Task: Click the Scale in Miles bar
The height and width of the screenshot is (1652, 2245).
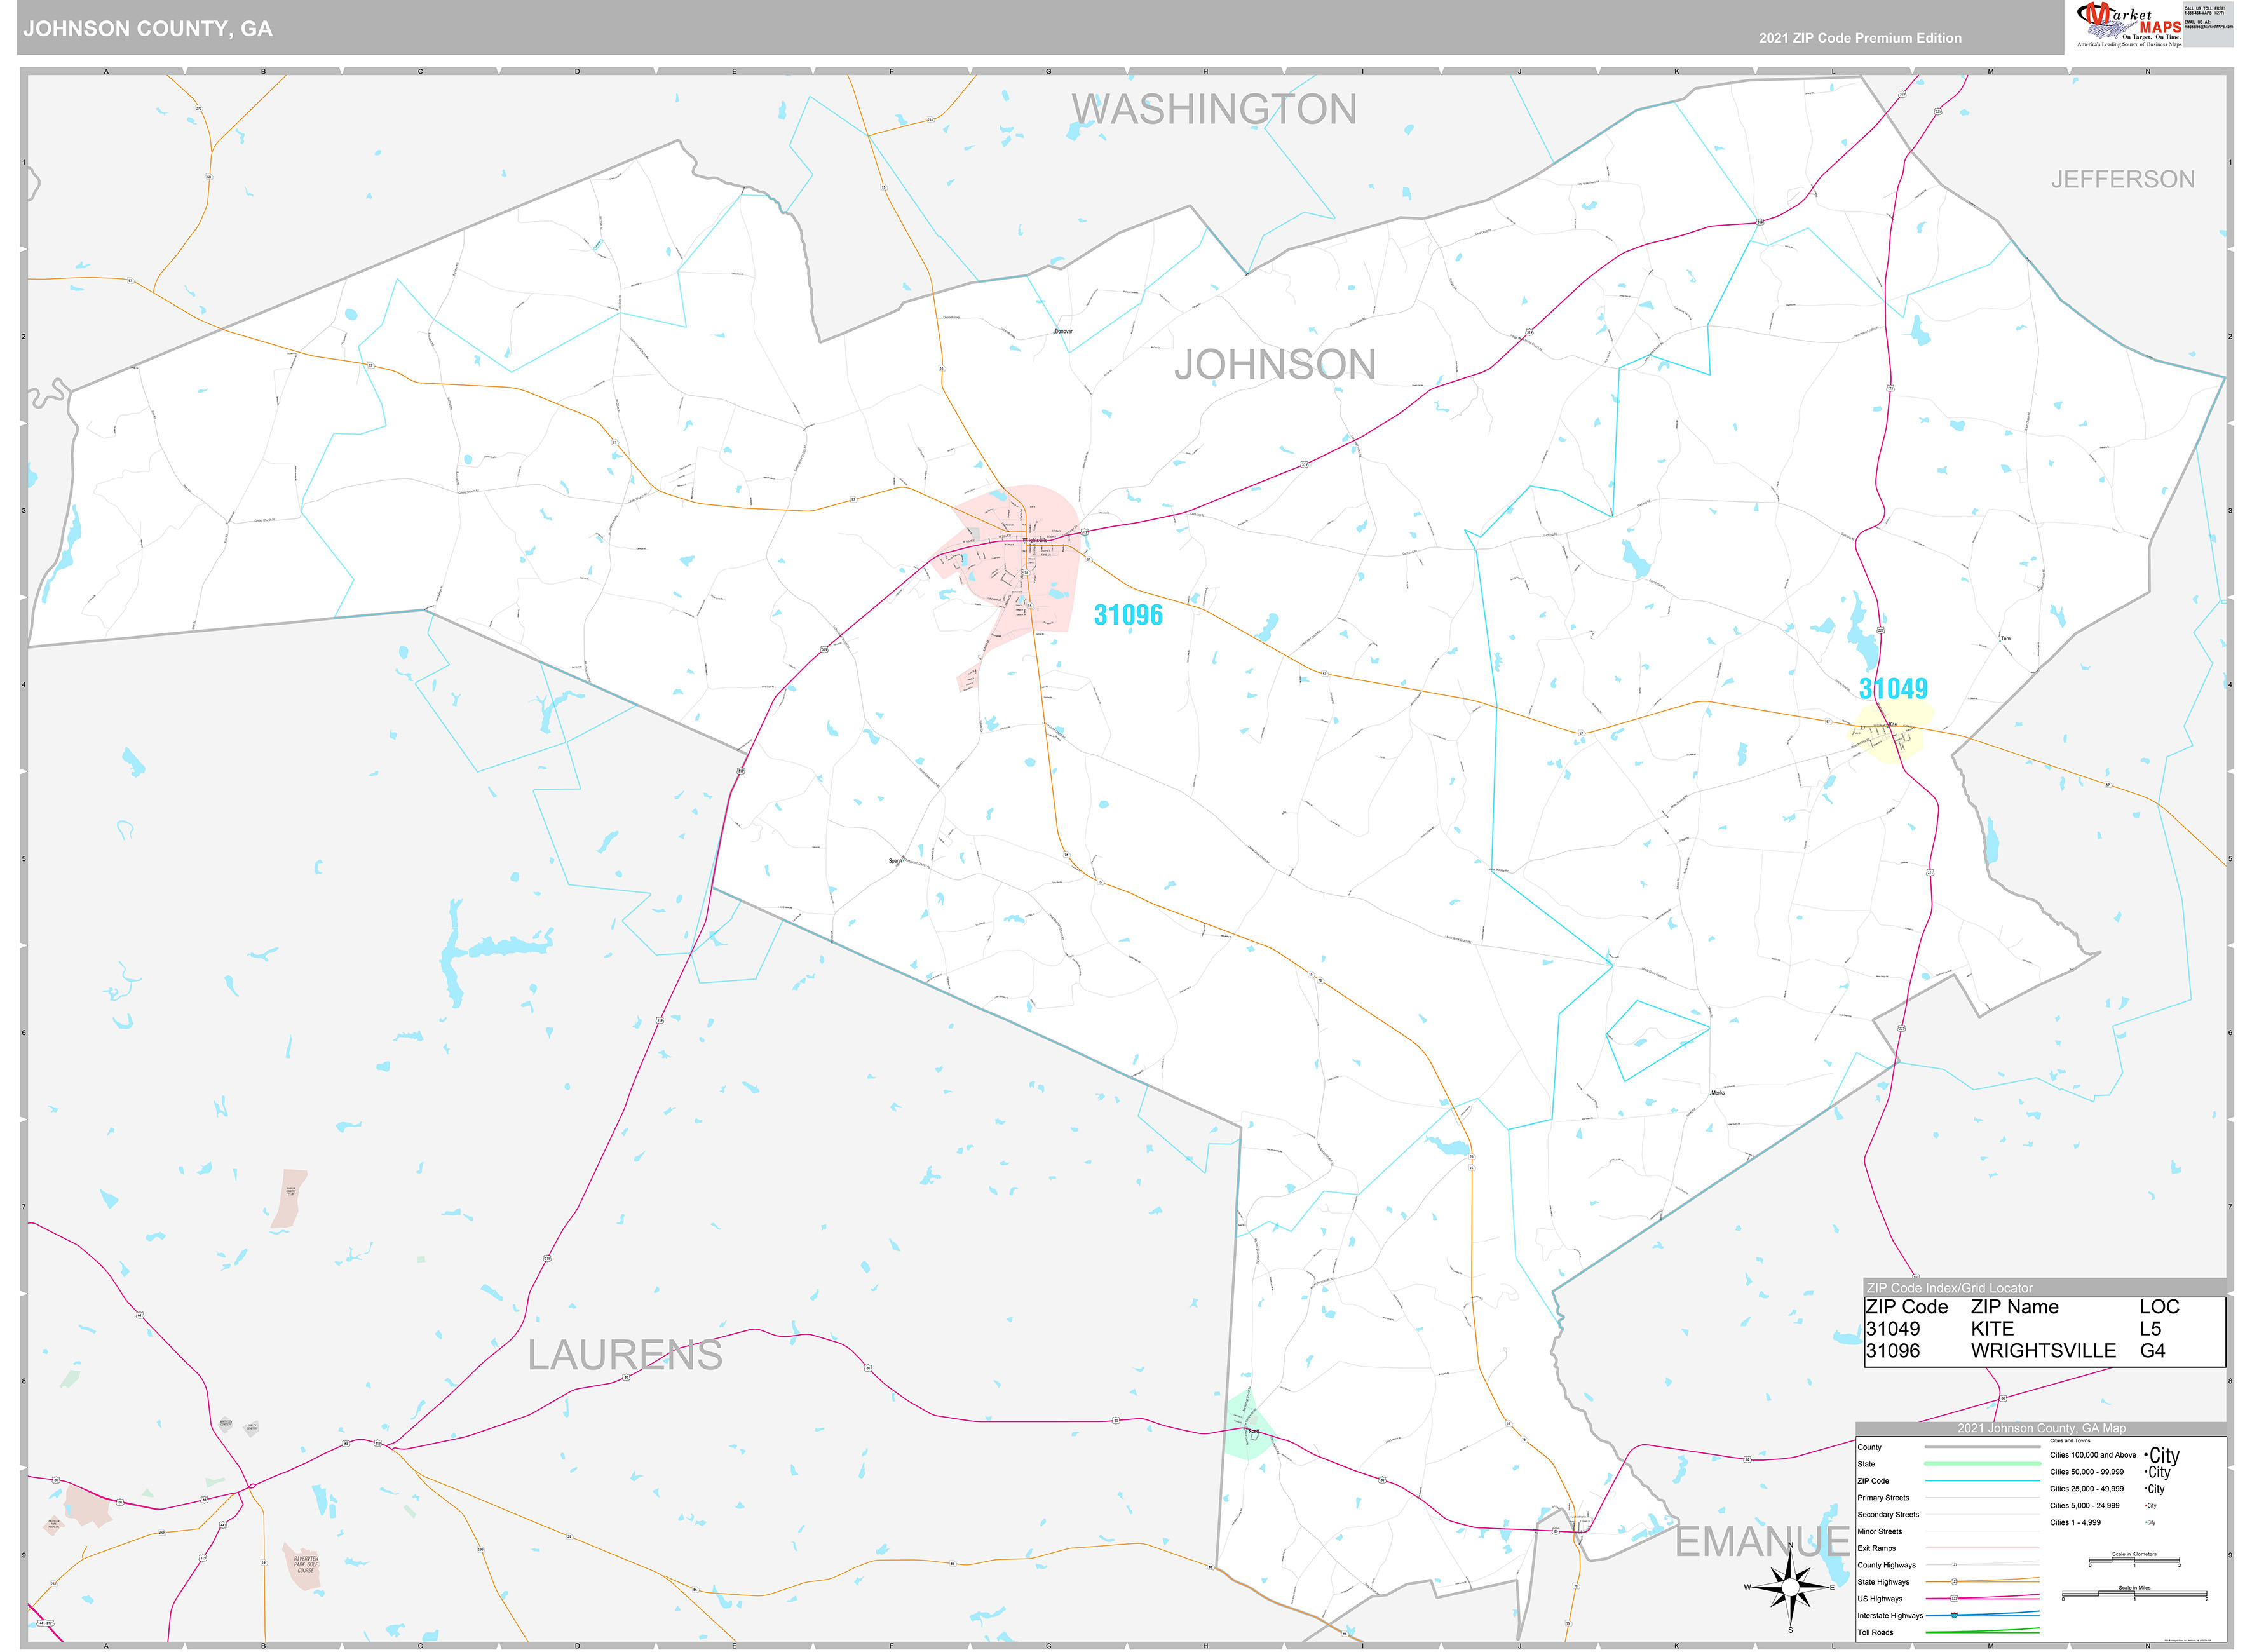Action: point(2135,1594)
